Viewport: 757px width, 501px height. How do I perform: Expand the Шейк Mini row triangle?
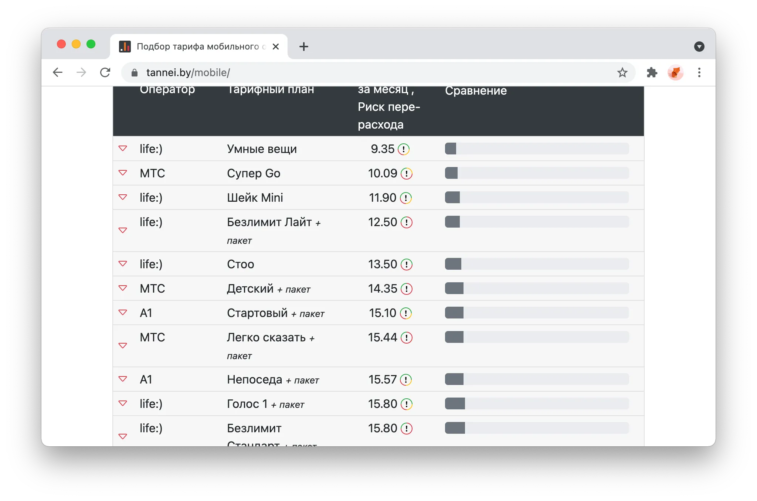[123, 197]
